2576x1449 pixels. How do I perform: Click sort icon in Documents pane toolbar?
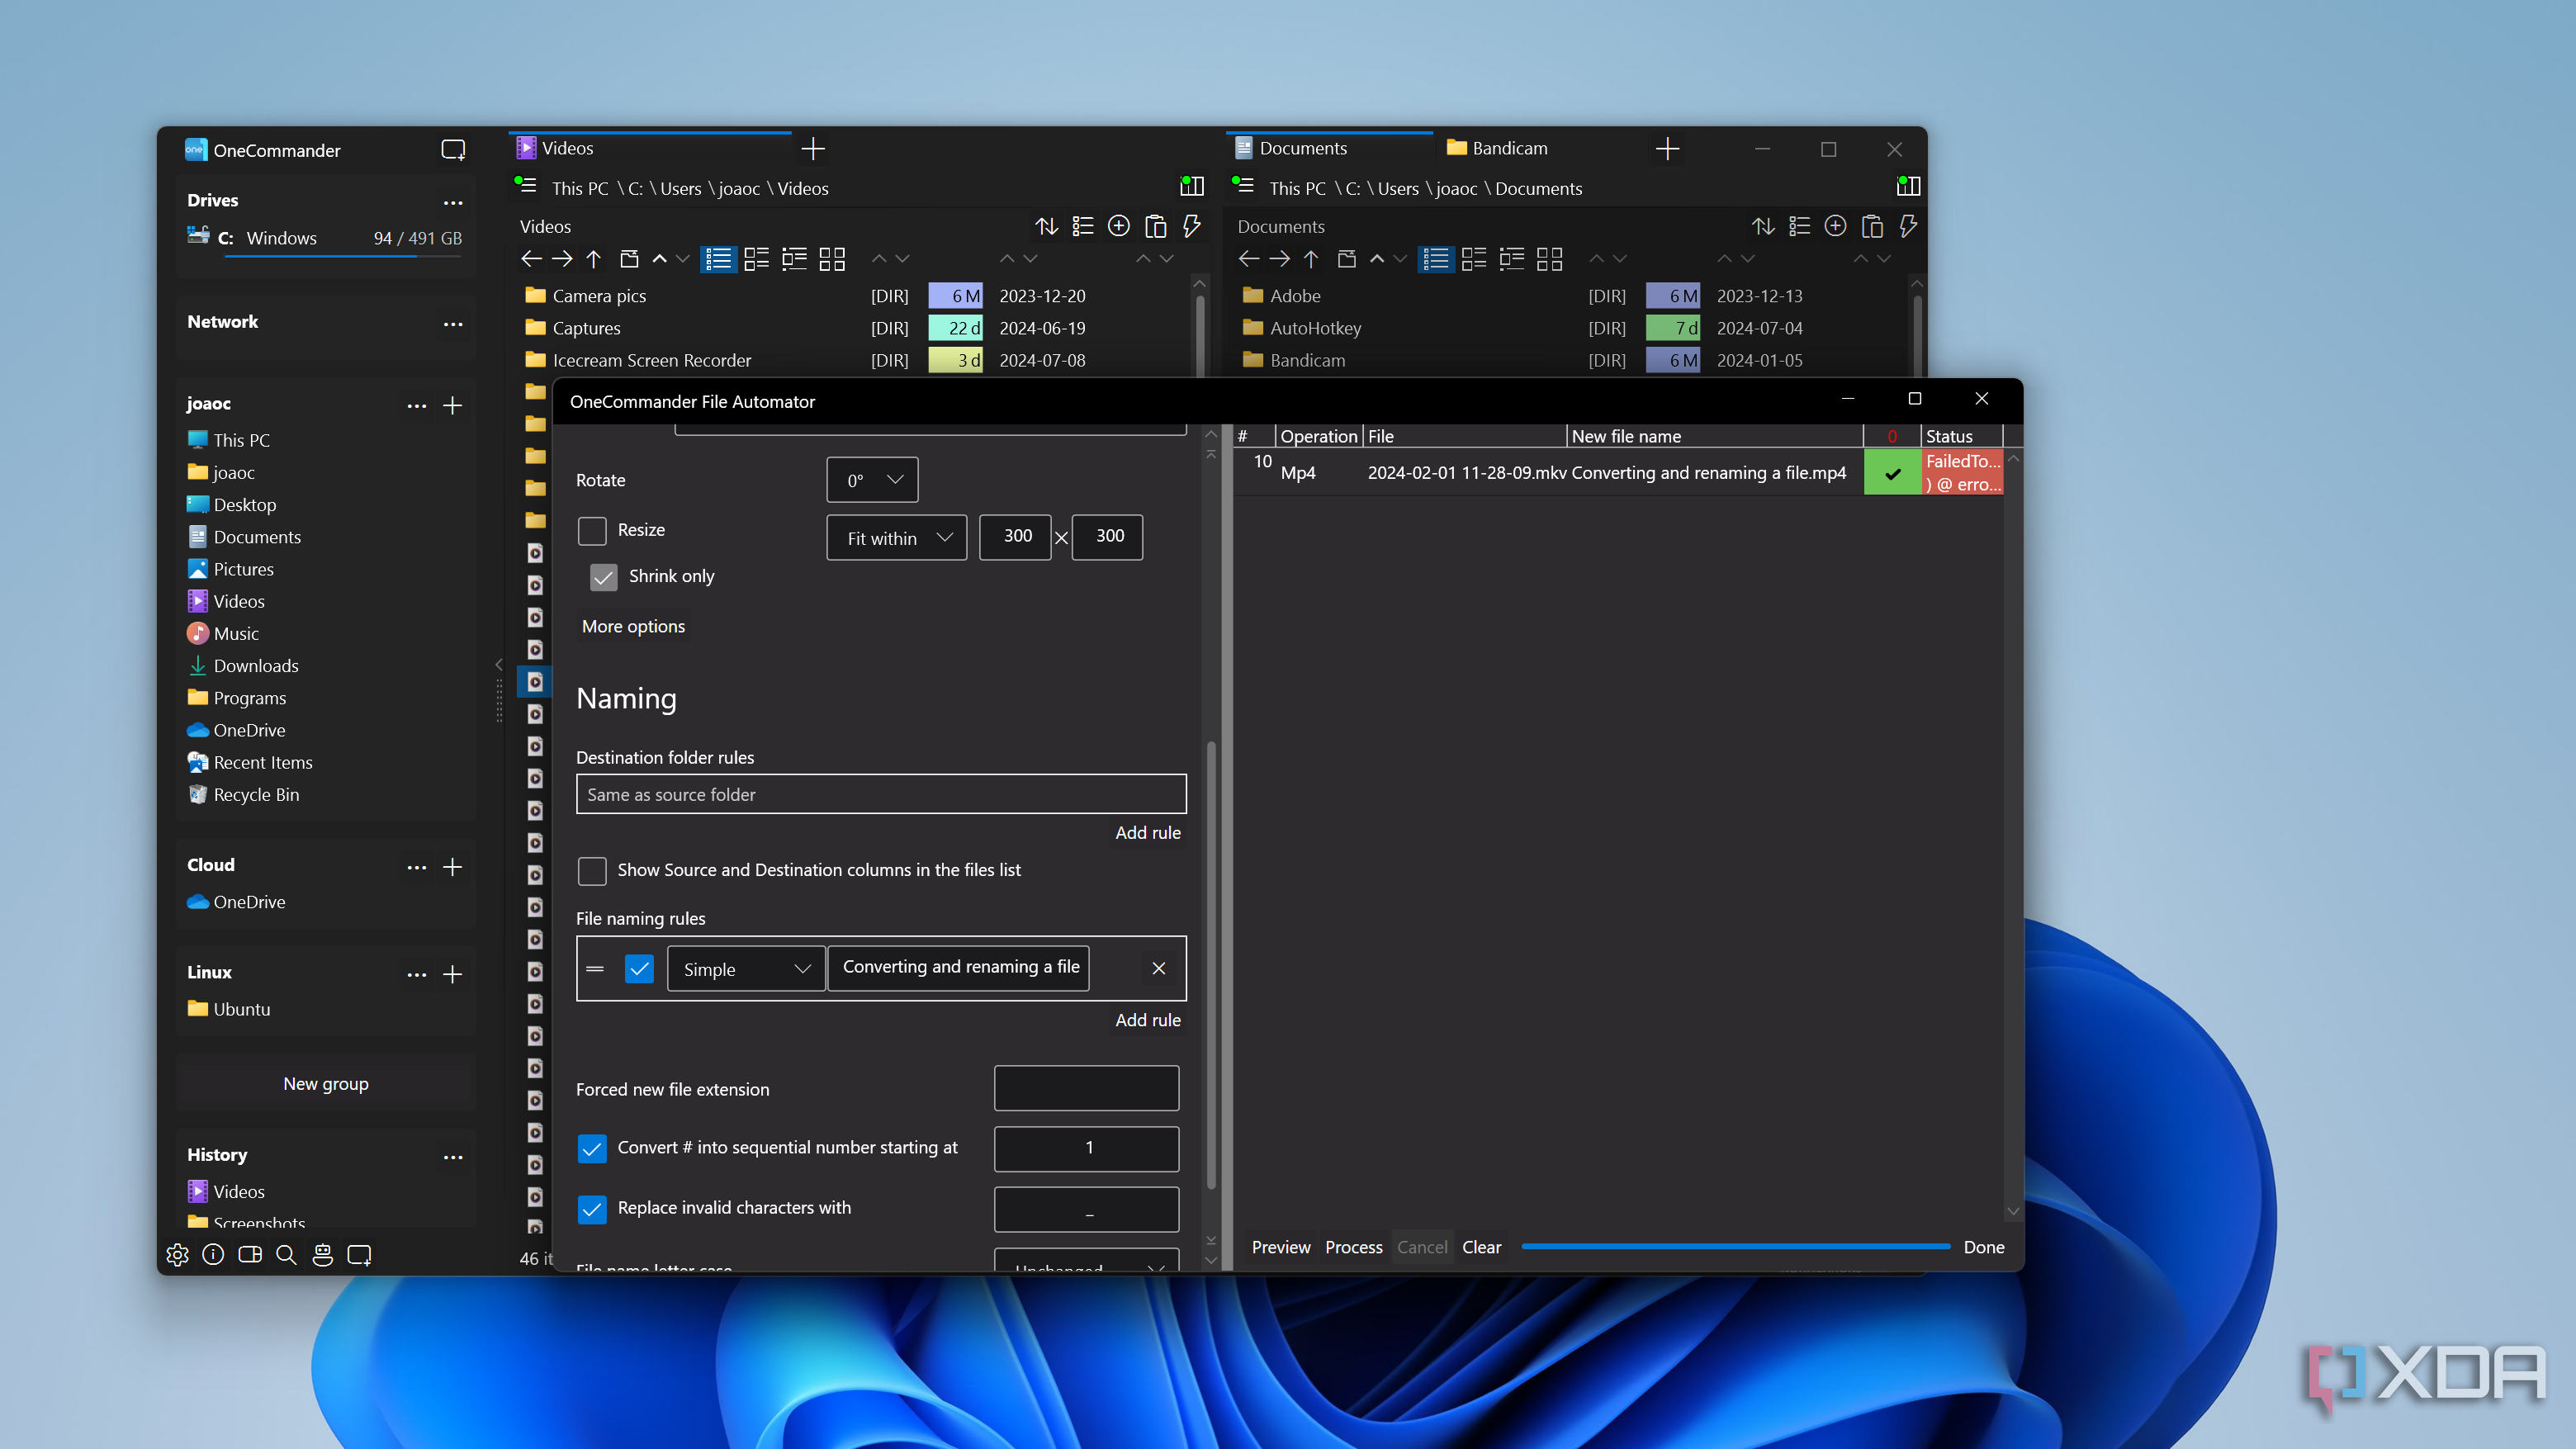(1763, 226)
